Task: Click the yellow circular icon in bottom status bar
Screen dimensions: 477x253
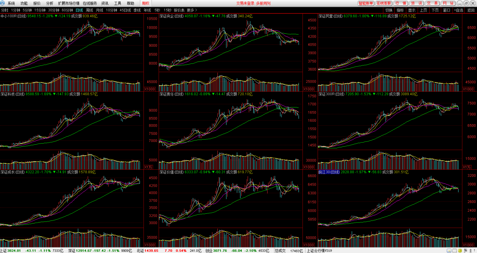Action: (461, 251)
